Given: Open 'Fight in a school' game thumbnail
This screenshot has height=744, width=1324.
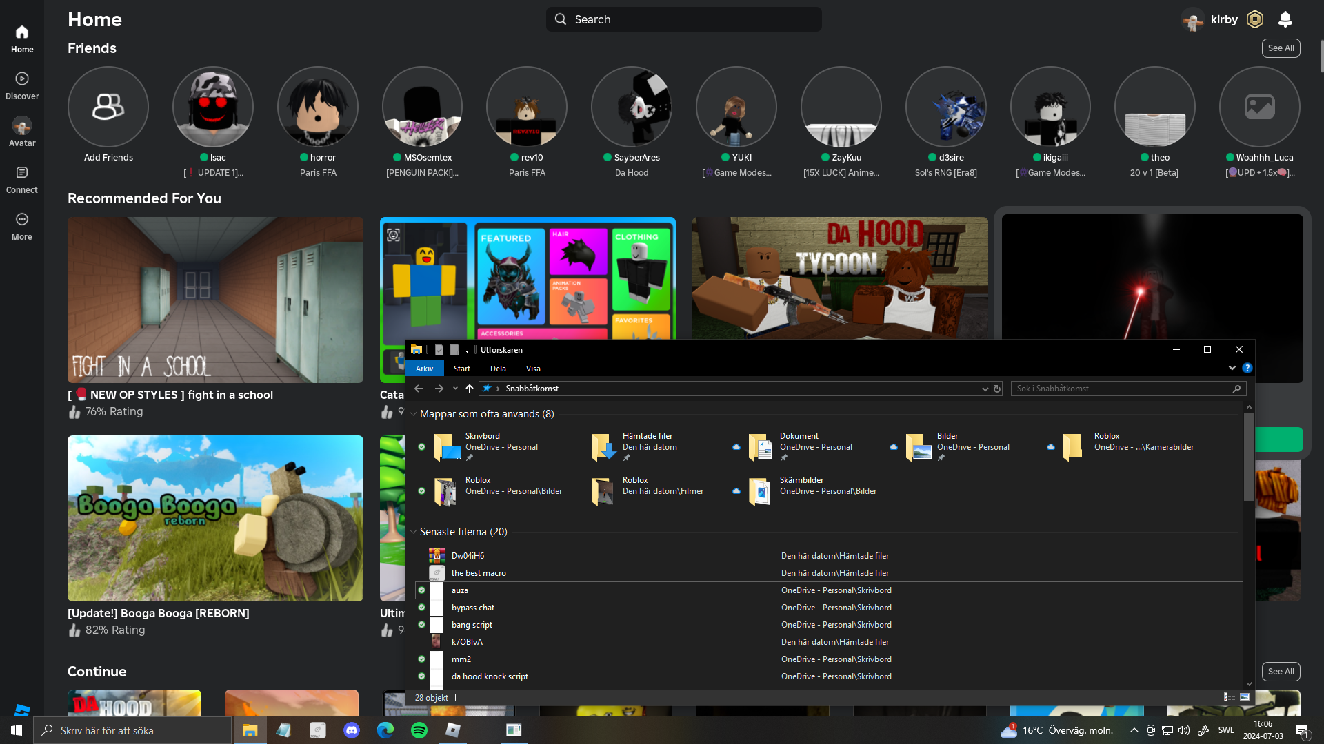Looking at the screenshot, I should [x=215, y=300].
